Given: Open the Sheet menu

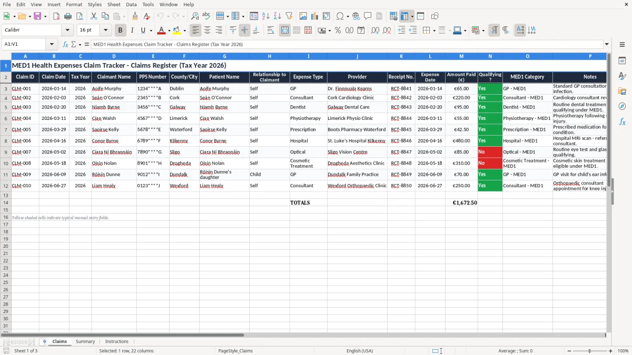Looking at the screenshot, I should pos(114,4).
